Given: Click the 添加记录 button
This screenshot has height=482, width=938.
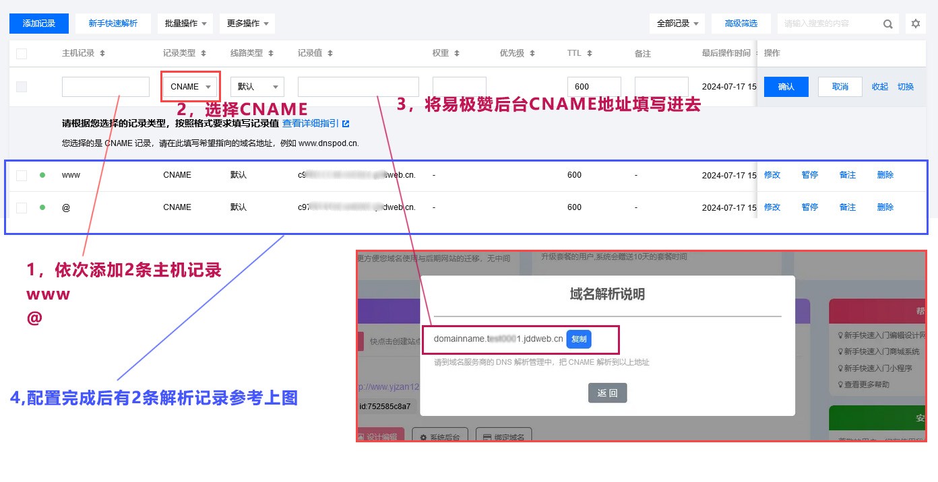Looking at the screenshot, I should (x=38, y=24).
